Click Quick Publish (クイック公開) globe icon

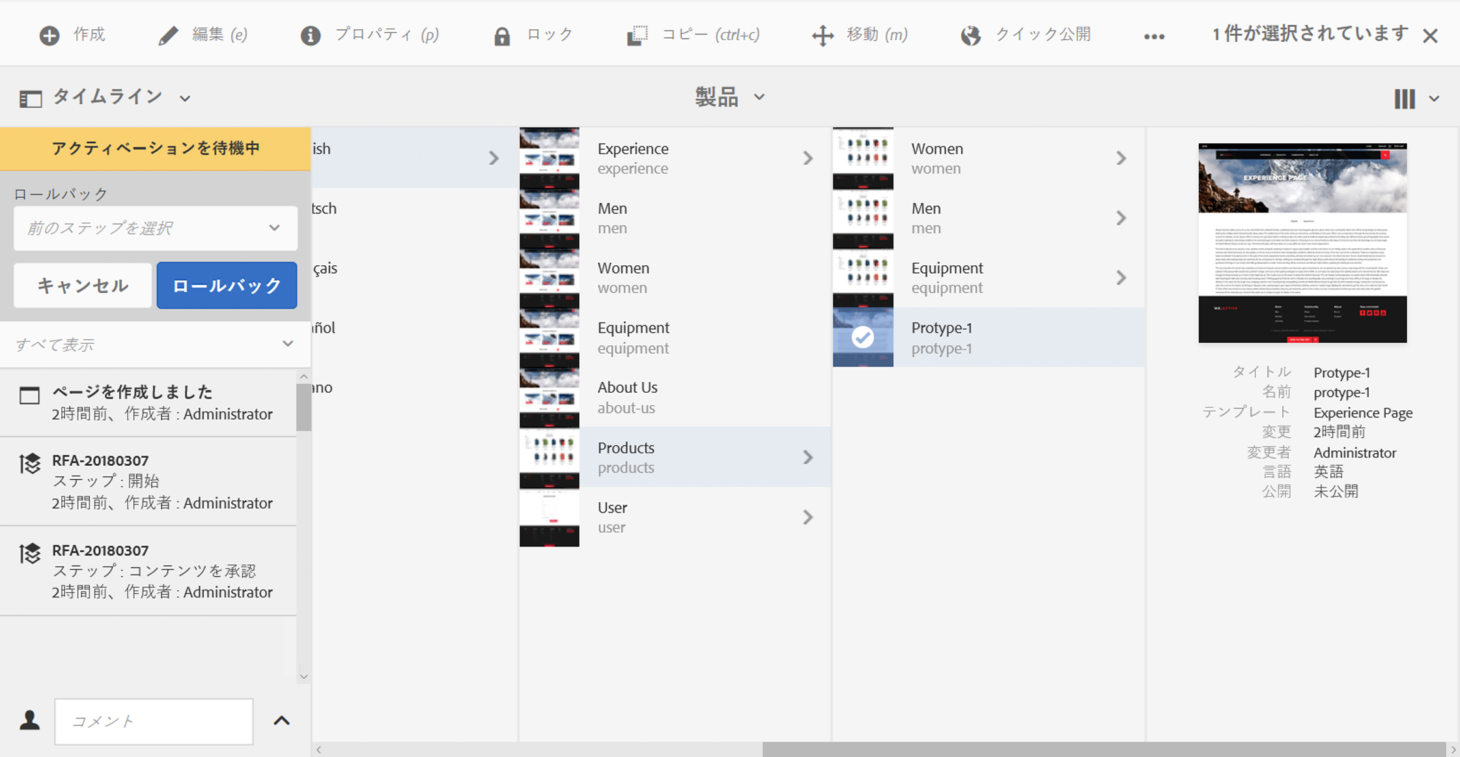[x=970, y=35]
